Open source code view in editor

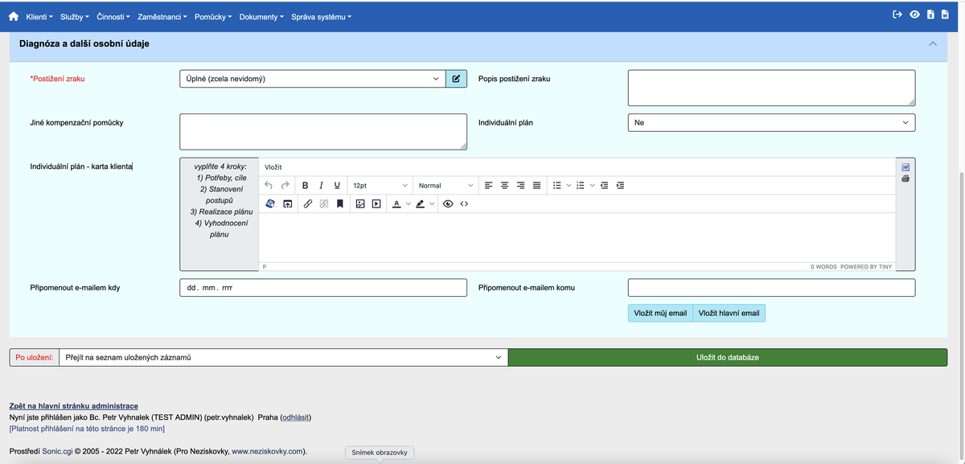(464, 204)
